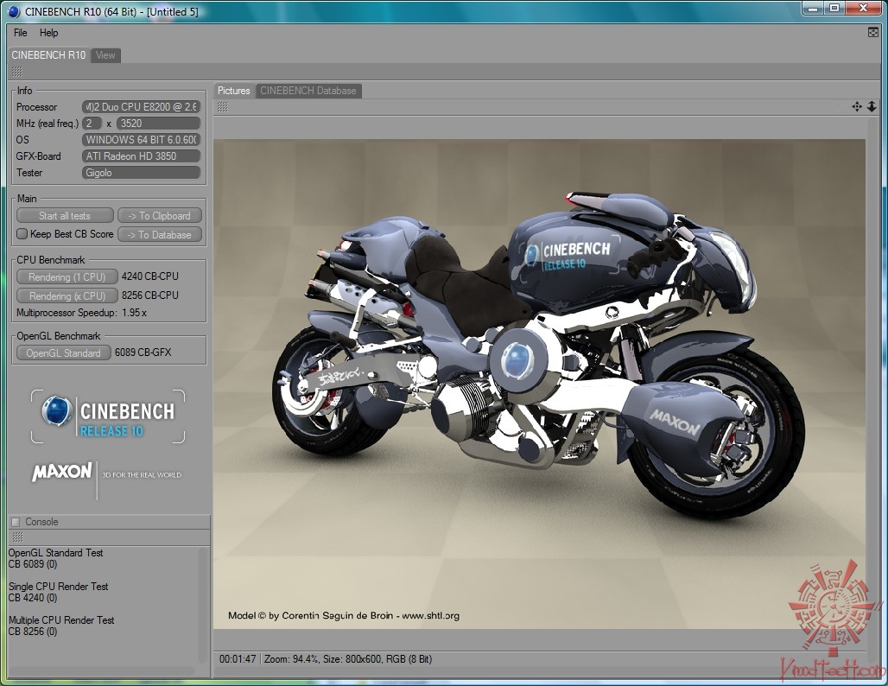Send results with To Database button

click(159, 234)
